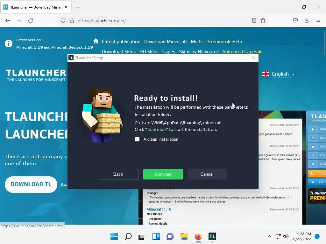Close the TLauncher browser tab
This screenshot has height=244, width=326.
(66, 7)
